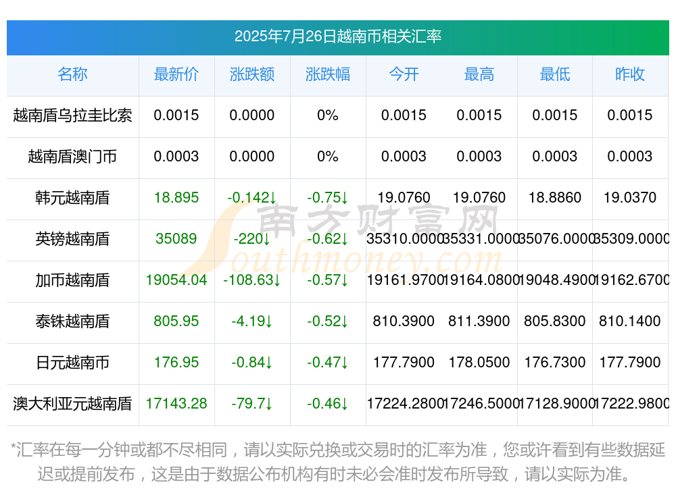Click change percent -0.47↓
Image resolution: width=676 pixels, height=495 pixels.
(328, 363)
